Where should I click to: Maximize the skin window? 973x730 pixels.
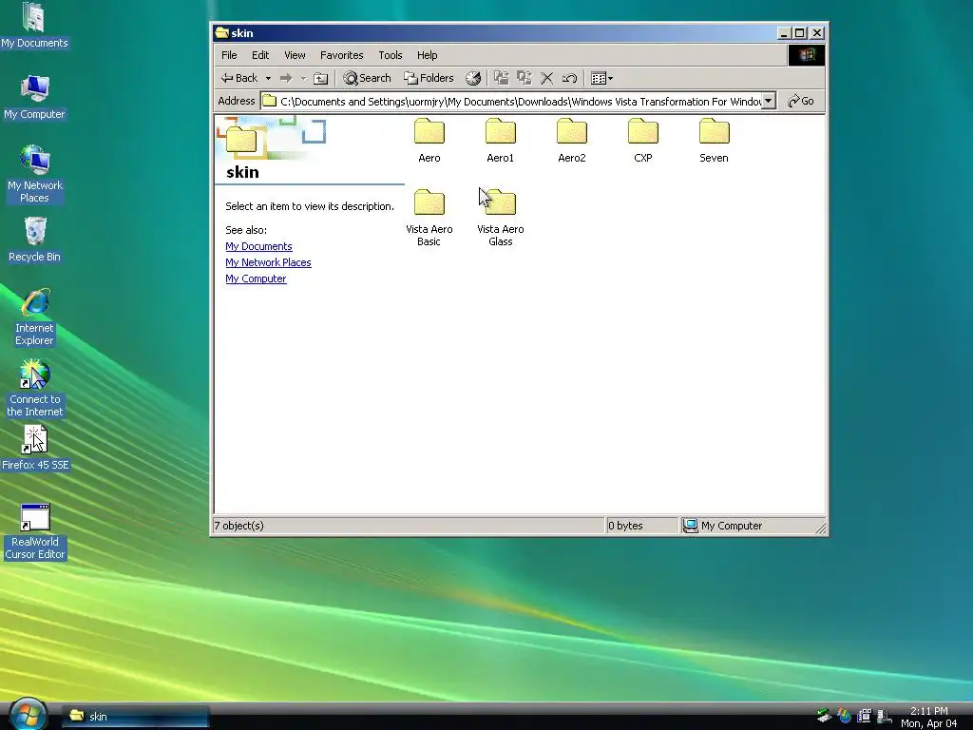tap(800, 33)
